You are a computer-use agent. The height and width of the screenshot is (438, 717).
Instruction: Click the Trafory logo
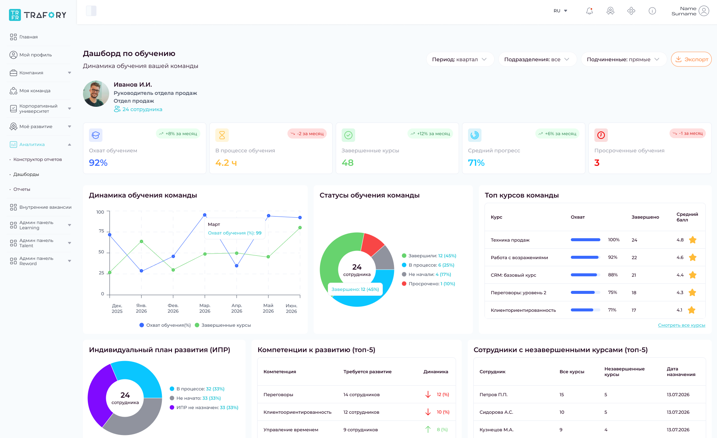(x=37, y=15)
